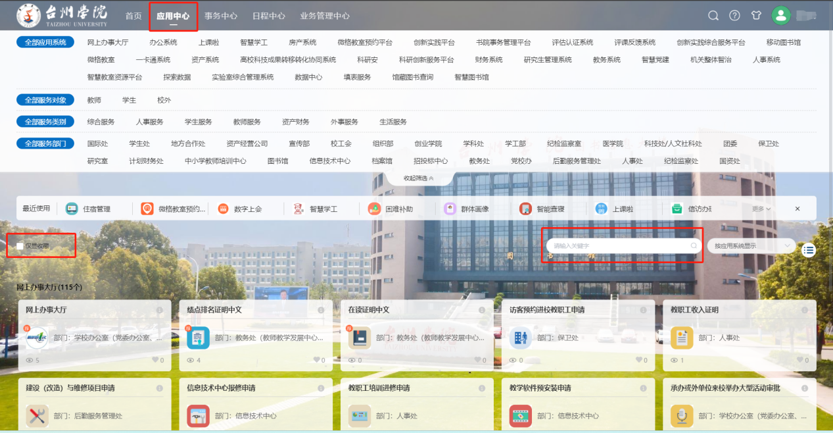
Task: Open the 业务管理中心 tab
Action: [325, 16]
